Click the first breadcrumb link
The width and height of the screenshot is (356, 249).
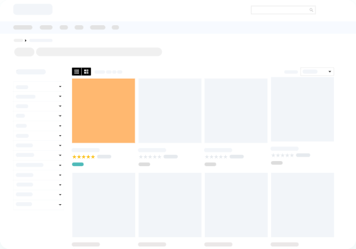point(18,41)
